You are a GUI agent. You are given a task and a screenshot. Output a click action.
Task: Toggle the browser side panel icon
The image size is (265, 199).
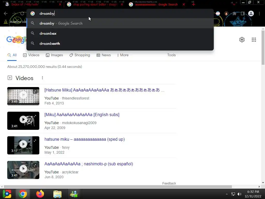click(243, 13)
